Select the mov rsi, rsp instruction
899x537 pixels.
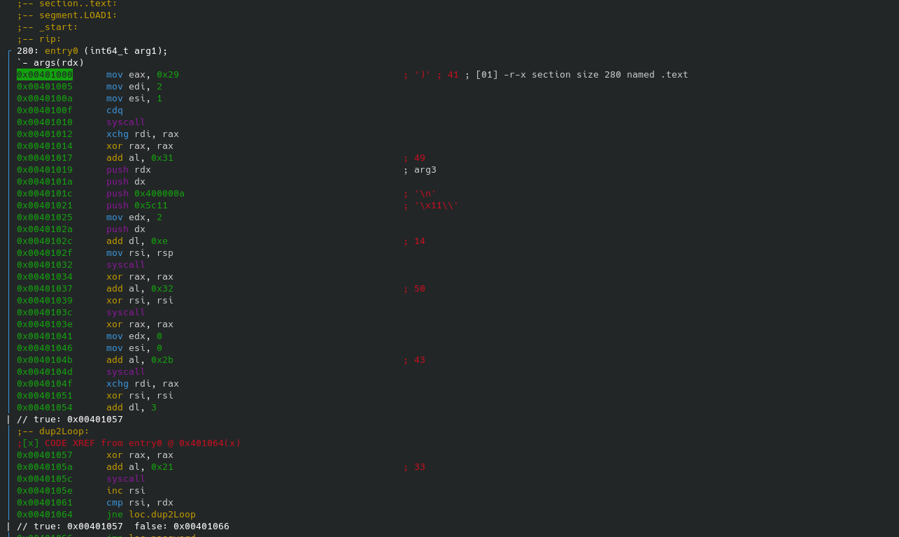(x=140, y=252)
